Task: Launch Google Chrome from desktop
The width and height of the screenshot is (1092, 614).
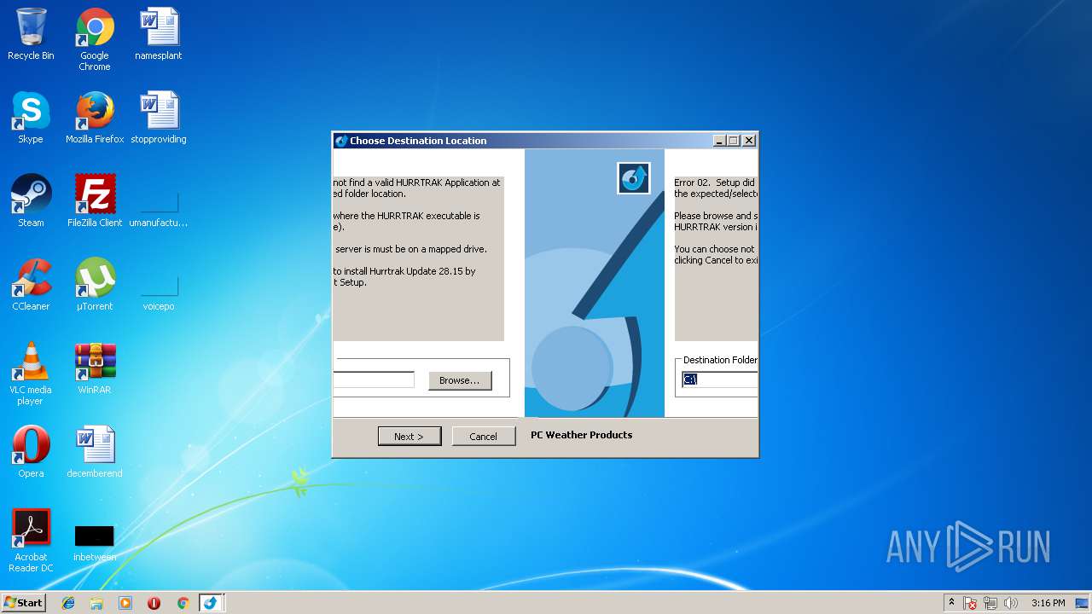Action: 95,39
